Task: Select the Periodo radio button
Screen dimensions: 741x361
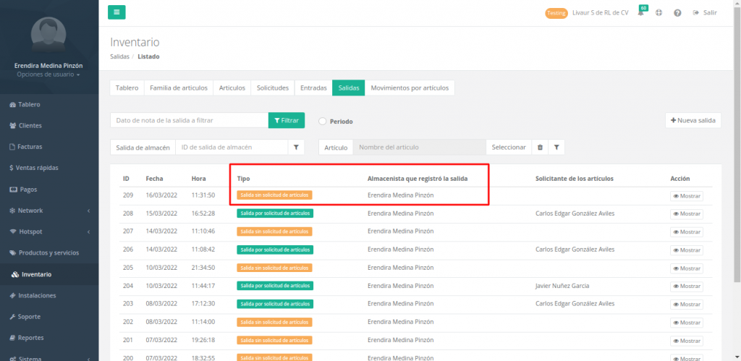Action: (x=323, y=122)
